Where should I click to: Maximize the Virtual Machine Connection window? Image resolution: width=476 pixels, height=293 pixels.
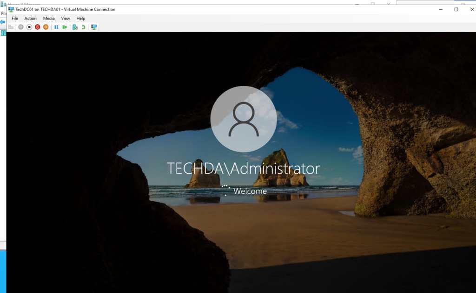(456, 9)
